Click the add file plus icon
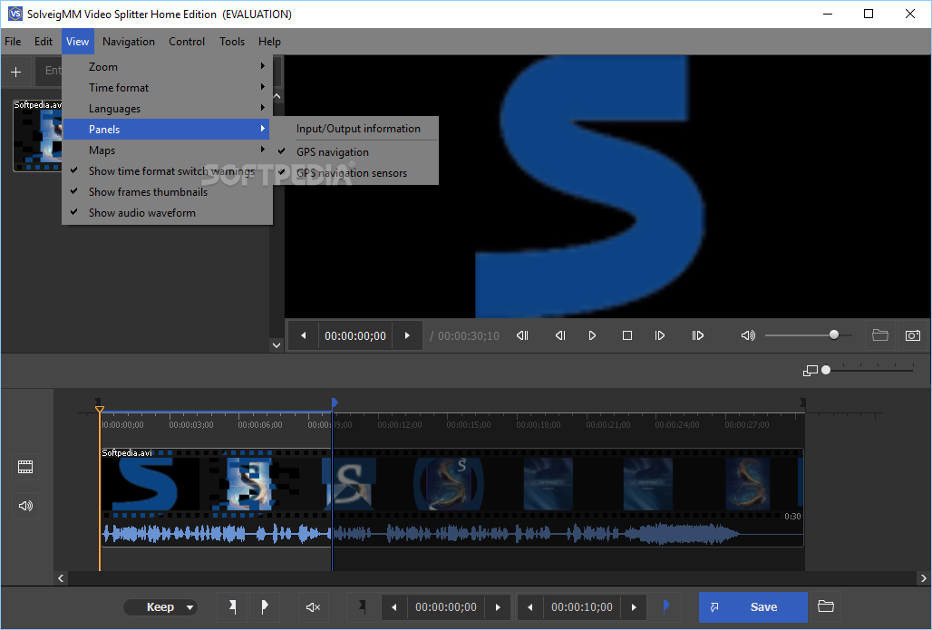 pos(16,72)
